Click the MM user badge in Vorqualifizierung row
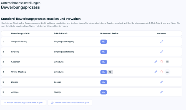Screen dimensions: 186x110 point(104,42)
